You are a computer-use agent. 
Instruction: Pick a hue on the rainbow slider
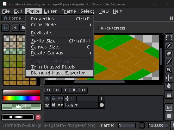click(x=21, y=98)
